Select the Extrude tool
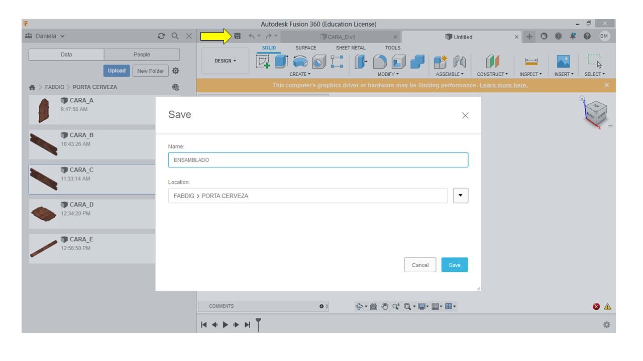The height and width of the screenshot is (361, 643). 281,61
